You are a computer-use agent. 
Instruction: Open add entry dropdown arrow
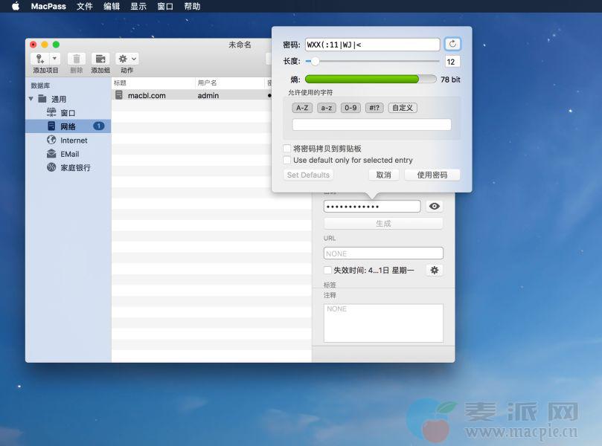click(54, 59)
